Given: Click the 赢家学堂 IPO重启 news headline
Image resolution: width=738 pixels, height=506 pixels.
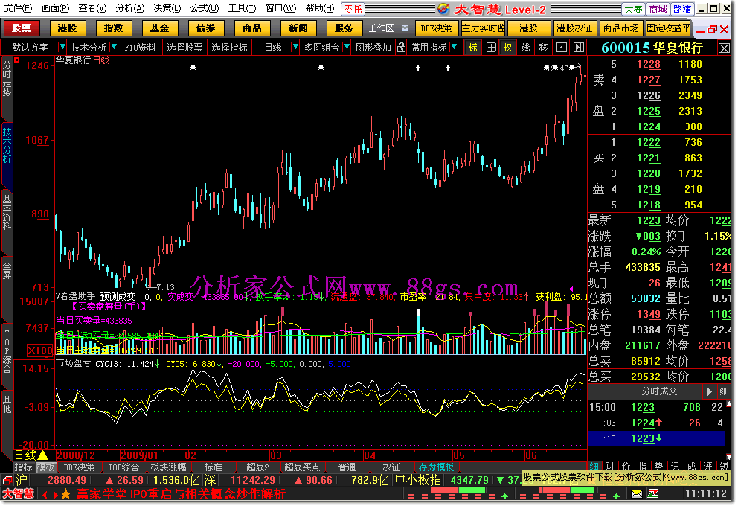Looking at the screenshot, I should 182,495.
